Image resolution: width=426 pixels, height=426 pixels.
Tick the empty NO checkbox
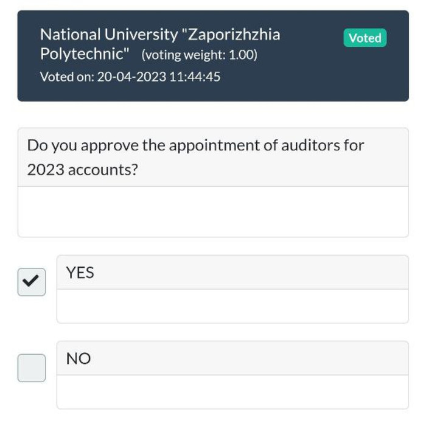pyautogui.click(x=32, y=368)
